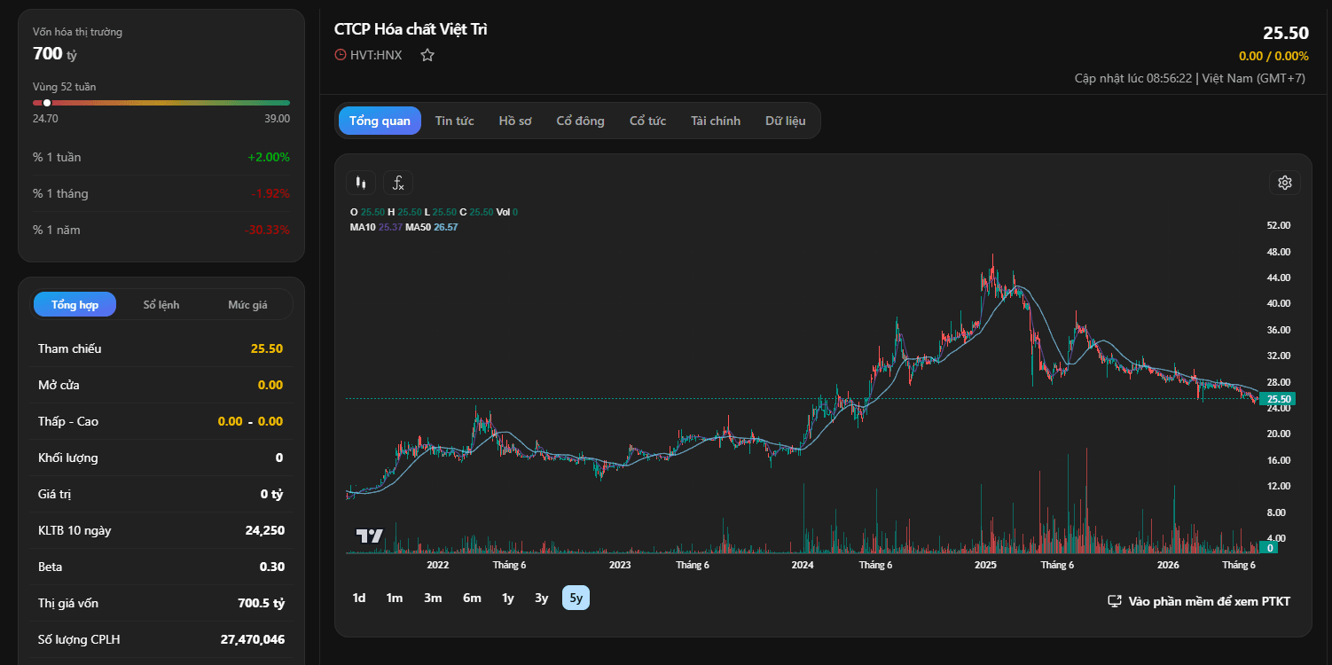
Task: Go to the Tài chính tab
Action: [716, 121]
